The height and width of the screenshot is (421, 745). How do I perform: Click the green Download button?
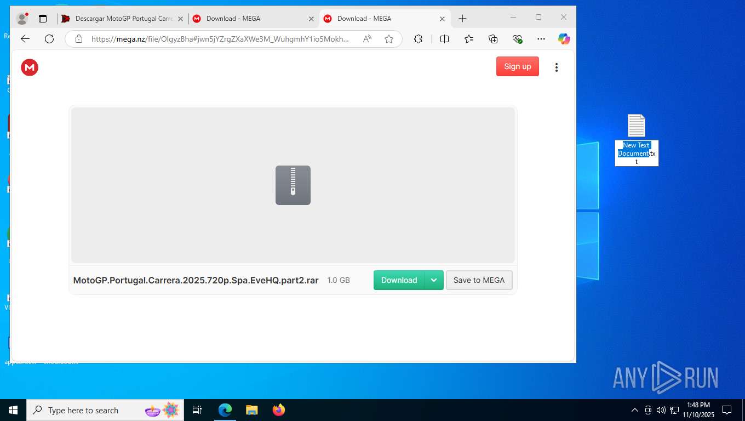tap(399, 280)
